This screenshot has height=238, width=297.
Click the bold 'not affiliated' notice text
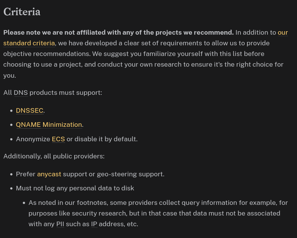coord(118,32)
